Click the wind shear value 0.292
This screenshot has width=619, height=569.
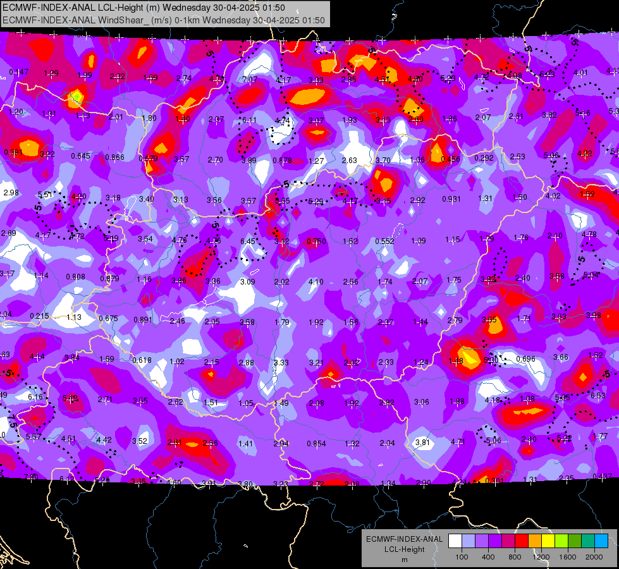click(x=484, y=158)
